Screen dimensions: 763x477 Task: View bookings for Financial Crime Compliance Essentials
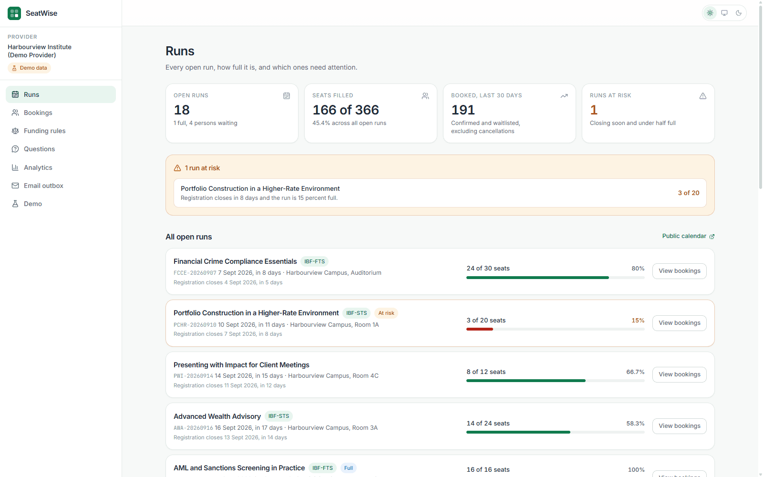pos(680,271)
